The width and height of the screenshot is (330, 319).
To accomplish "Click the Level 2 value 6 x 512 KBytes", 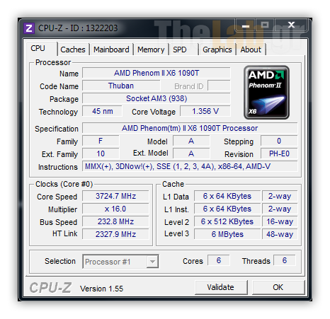I will tap(227, 221).
